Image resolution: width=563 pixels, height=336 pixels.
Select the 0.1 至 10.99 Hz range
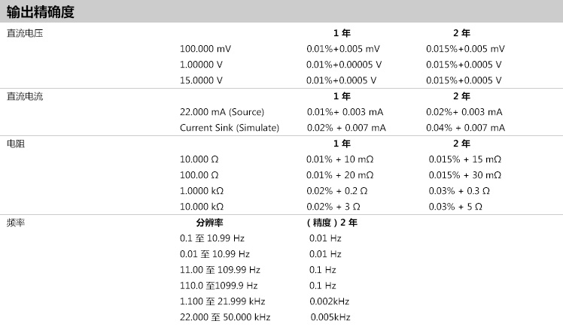point(212,238)
